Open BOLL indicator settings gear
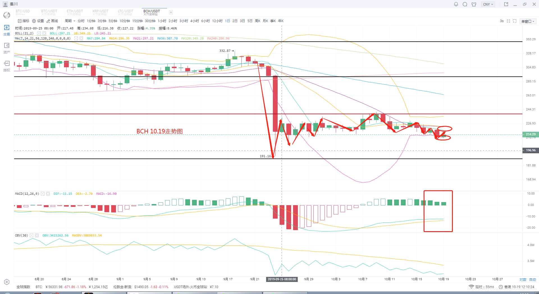The height and width of the screenshot is (294, 539). tap(39, 33)
